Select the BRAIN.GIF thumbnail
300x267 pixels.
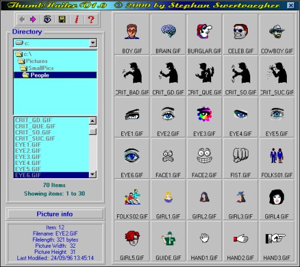[x=168, y=34]
